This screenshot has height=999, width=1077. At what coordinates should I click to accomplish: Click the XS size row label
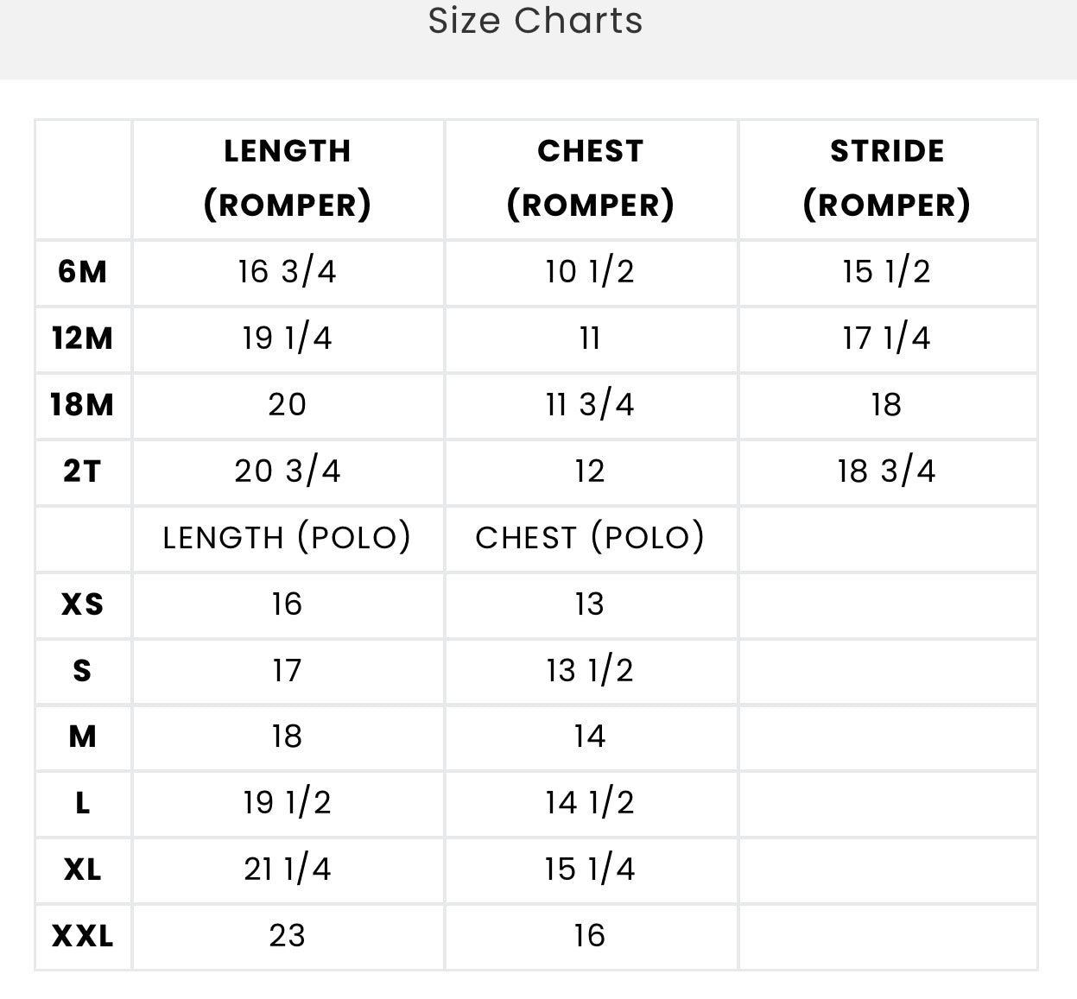(x=83, y=604)
